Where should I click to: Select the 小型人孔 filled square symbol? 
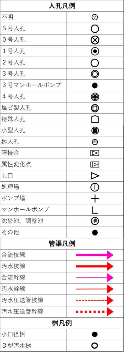[95, 131]
